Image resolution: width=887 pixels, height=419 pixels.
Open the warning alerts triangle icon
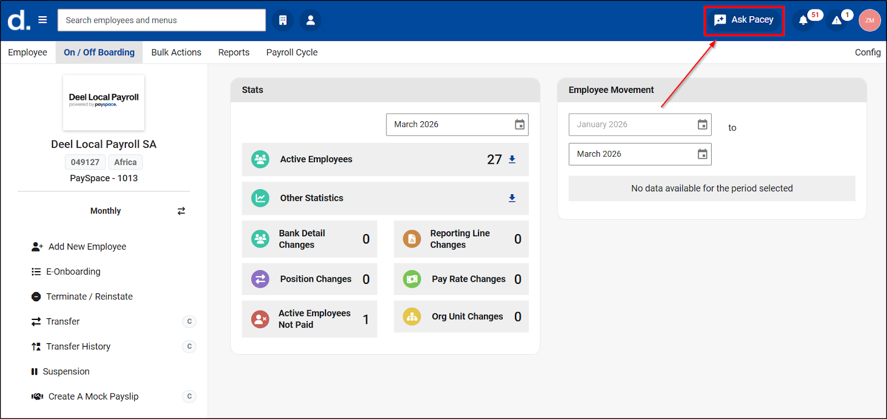pyautogui.click(x=837, y=20)
